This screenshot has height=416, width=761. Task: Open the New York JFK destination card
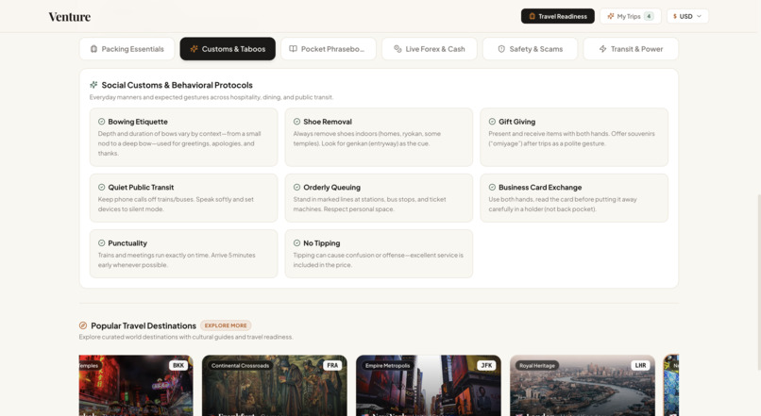[x=429, y=386]
